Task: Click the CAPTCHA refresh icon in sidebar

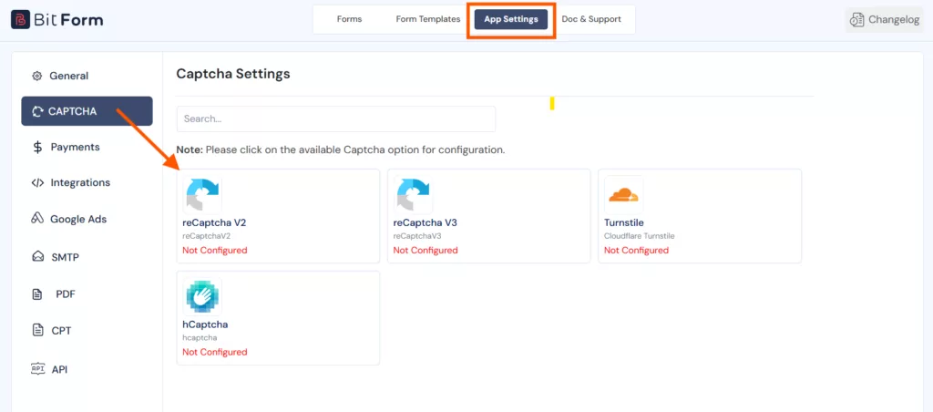Action: click(x=38, y=111)
